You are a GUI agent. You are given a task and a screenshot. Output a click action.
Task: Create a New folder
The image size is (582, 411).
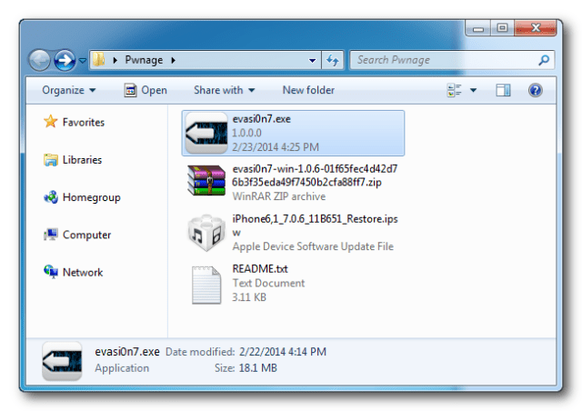click(x=308, y=90)
